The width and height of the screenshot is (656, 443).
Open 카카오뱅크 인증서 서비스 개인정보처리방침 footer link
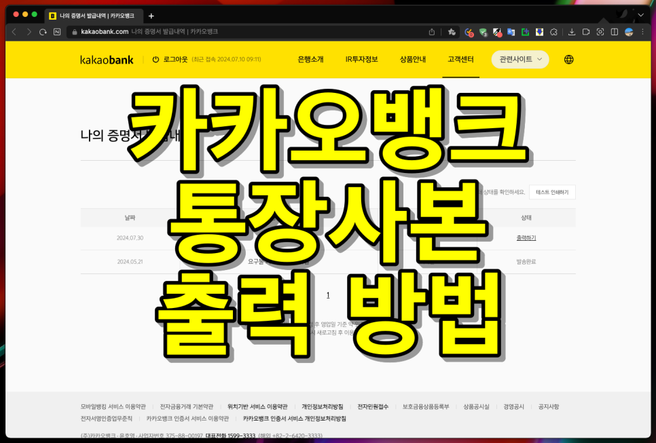(x=294, y=419)
